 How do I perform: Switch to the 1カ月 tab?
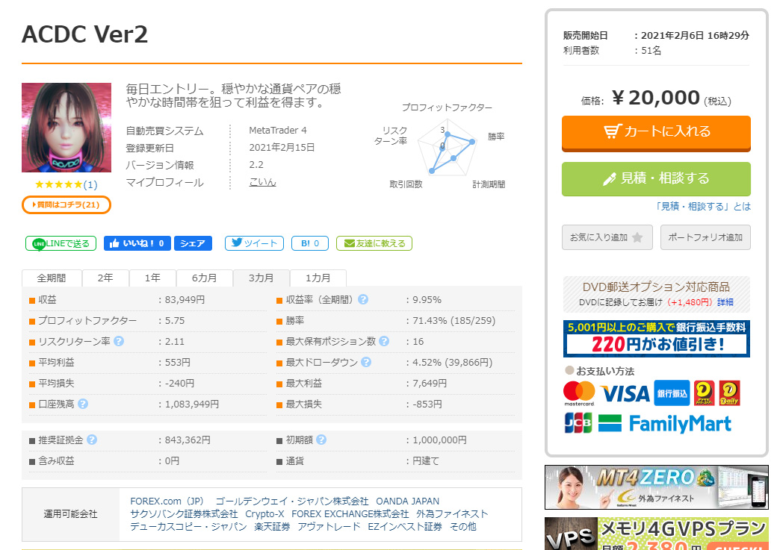(x=318, y=278)
